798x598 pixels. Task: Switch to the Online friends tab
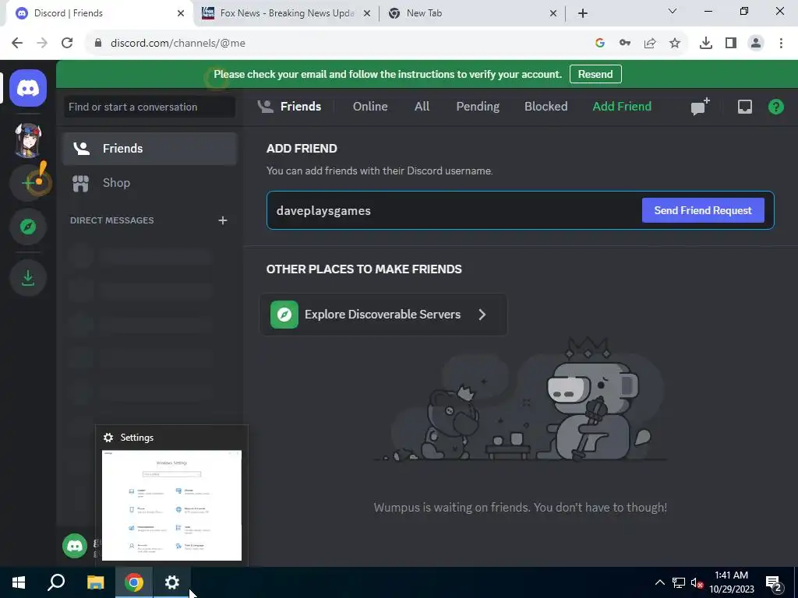[x=370, y=106]
